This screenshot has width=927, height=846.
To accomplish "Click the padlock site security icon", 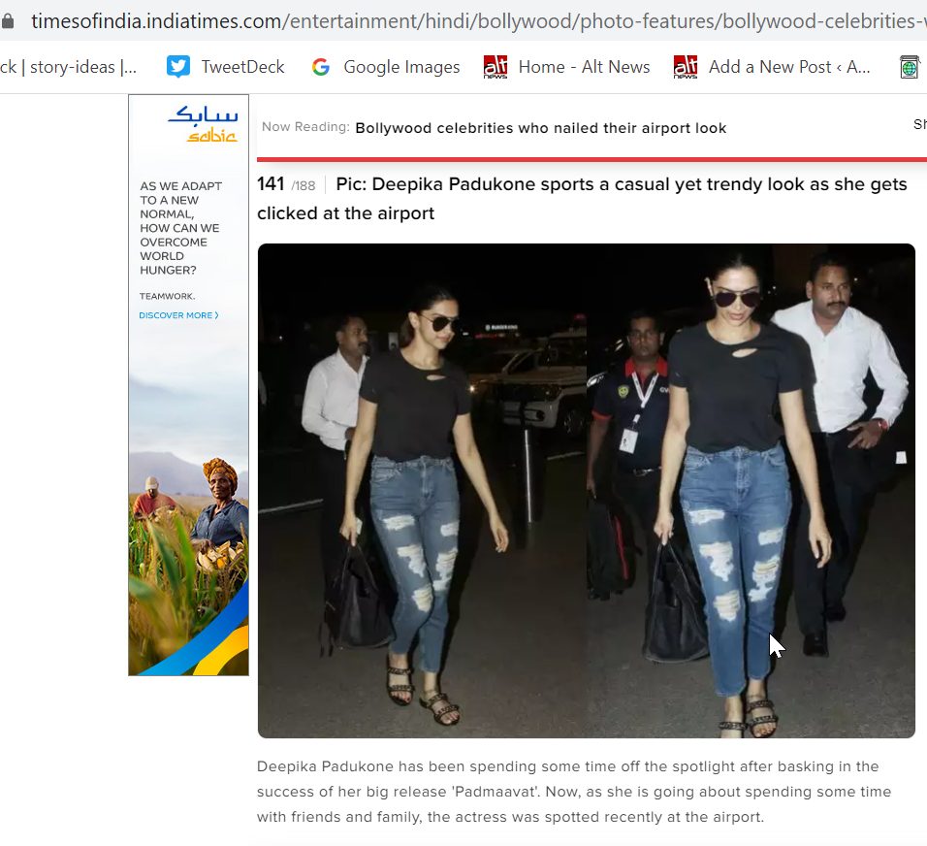I will (7, 22).
